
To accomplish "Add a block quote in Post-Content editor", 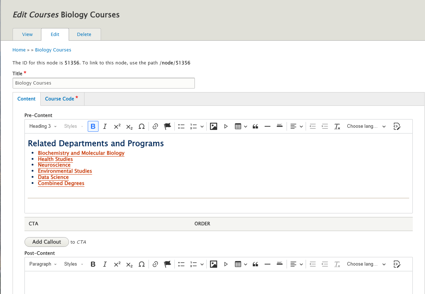I will tap(255, 264).
